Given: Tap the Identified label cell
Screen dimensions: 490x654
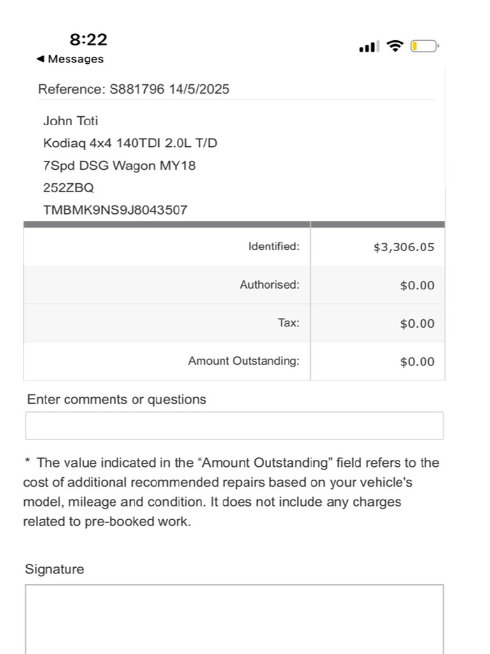Looking at the screenshot, I should [x=167, y=247].
